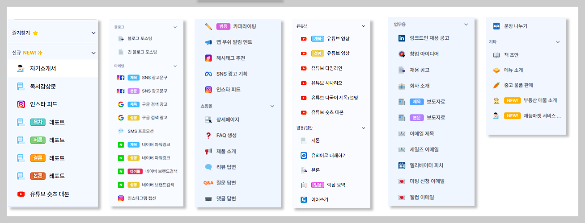Click the pencil icon for 카피라이팅

(208, 26)
